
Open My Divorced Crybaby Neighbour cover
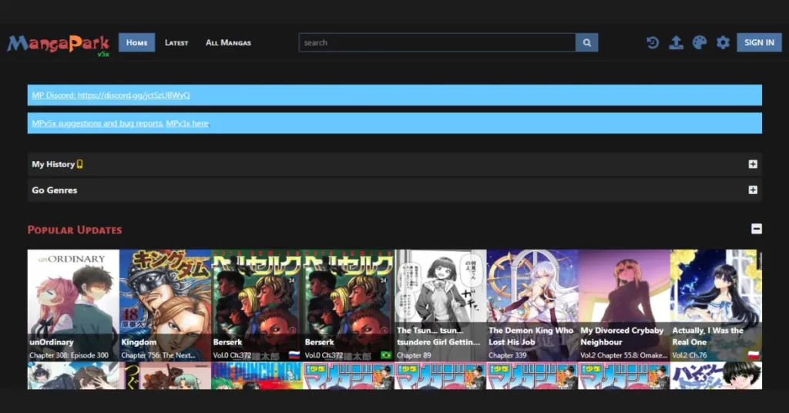pos(624,305)
